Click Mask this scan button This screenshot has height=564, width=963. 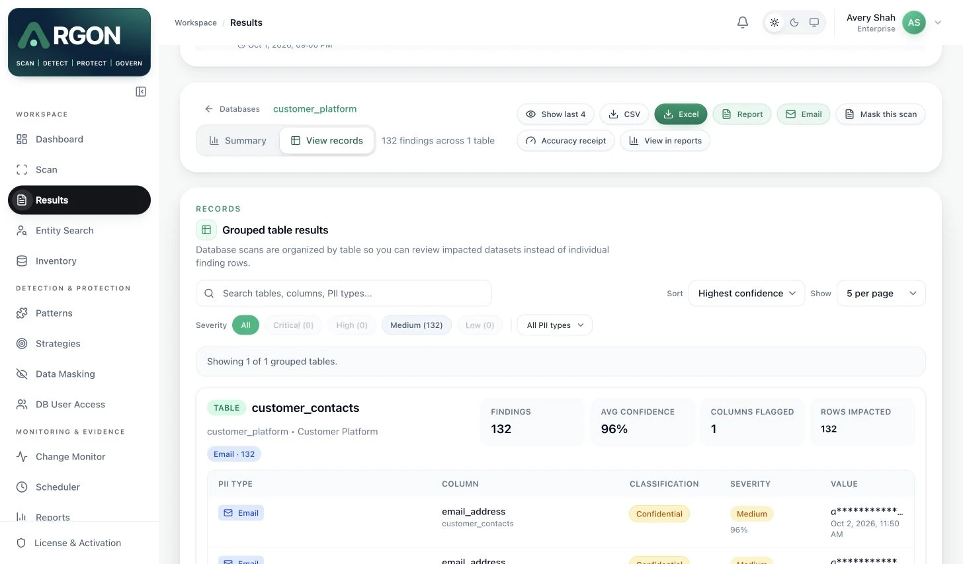pyautogui.click(x=880, y=114)
